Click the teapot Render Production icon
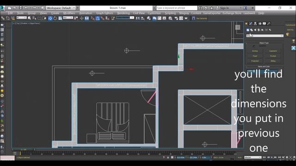This screenshot has height=166, width=296. [x=186, y=18]
